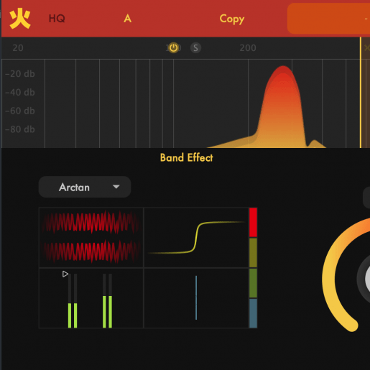Click the dropdown arrow beside Arctan

point(116,187)
